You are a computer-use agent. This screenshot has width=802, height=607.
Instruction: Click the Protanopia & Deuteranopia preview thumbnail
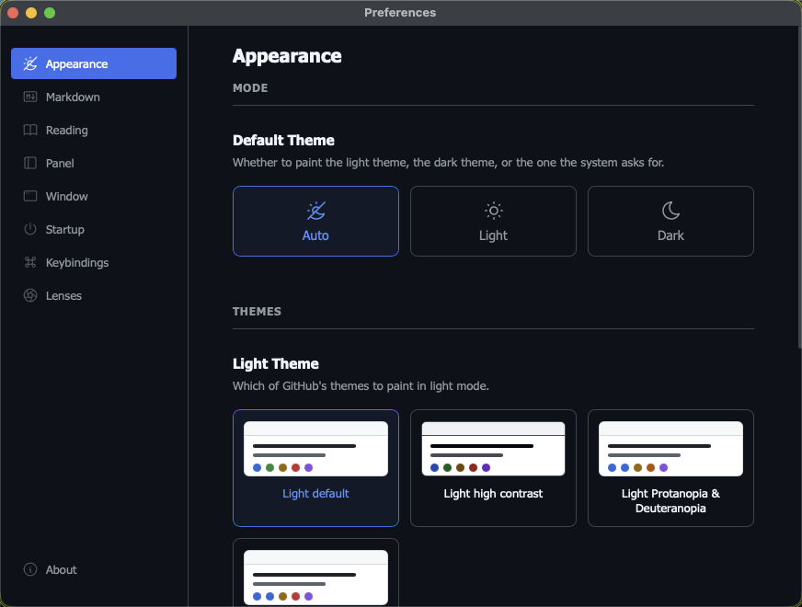point(670,449)
